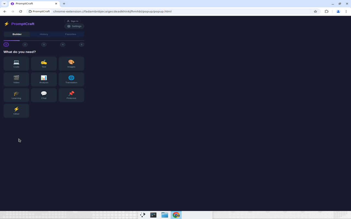Open the file manager from taskbar
This screenshot has width=351, height=219.
point(165,215)
